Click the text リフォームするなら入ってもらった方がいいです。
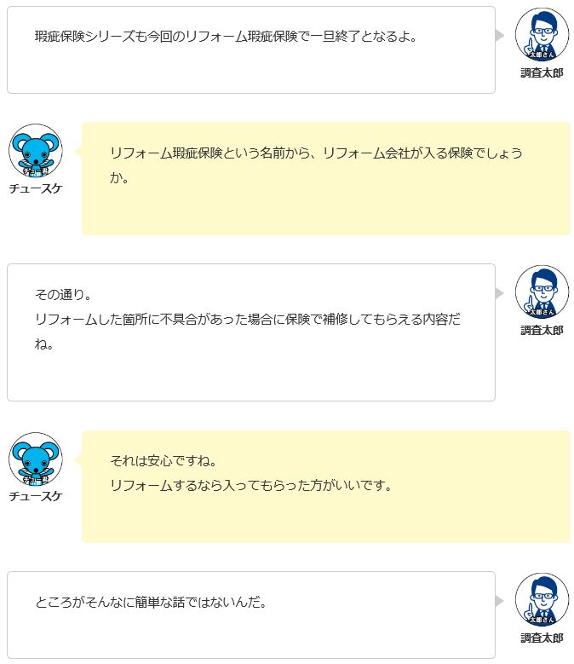 [x=252, y=485]
